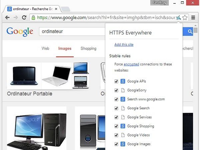Open the Acer desktop computer thumbnail

click(37, 129)
